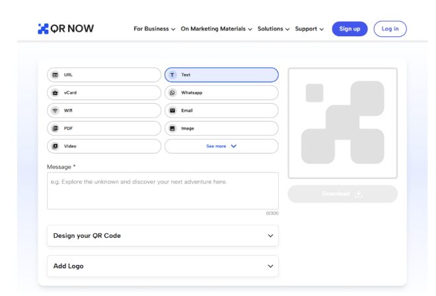The width and height of the screenshot is (436, 296).
Task: Click the Sign up button
Action: pos(349,29)
